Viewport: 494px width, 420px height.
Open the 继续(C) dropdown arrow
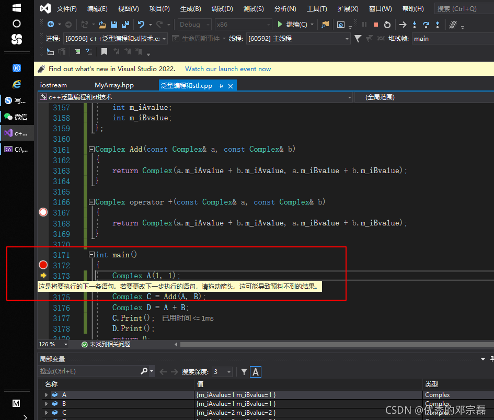[312, 24]
